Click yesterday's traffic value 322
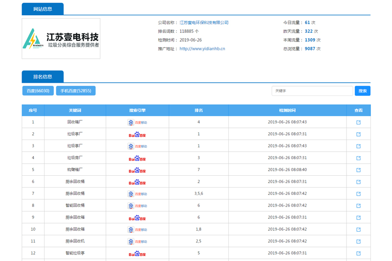 click(x=309, y=31)
